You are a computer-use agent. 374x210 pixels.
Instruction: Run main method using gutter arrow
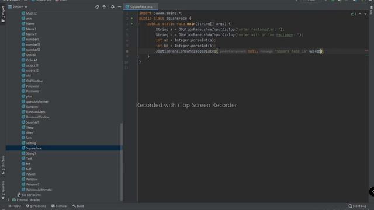click(x=131, y=24)
